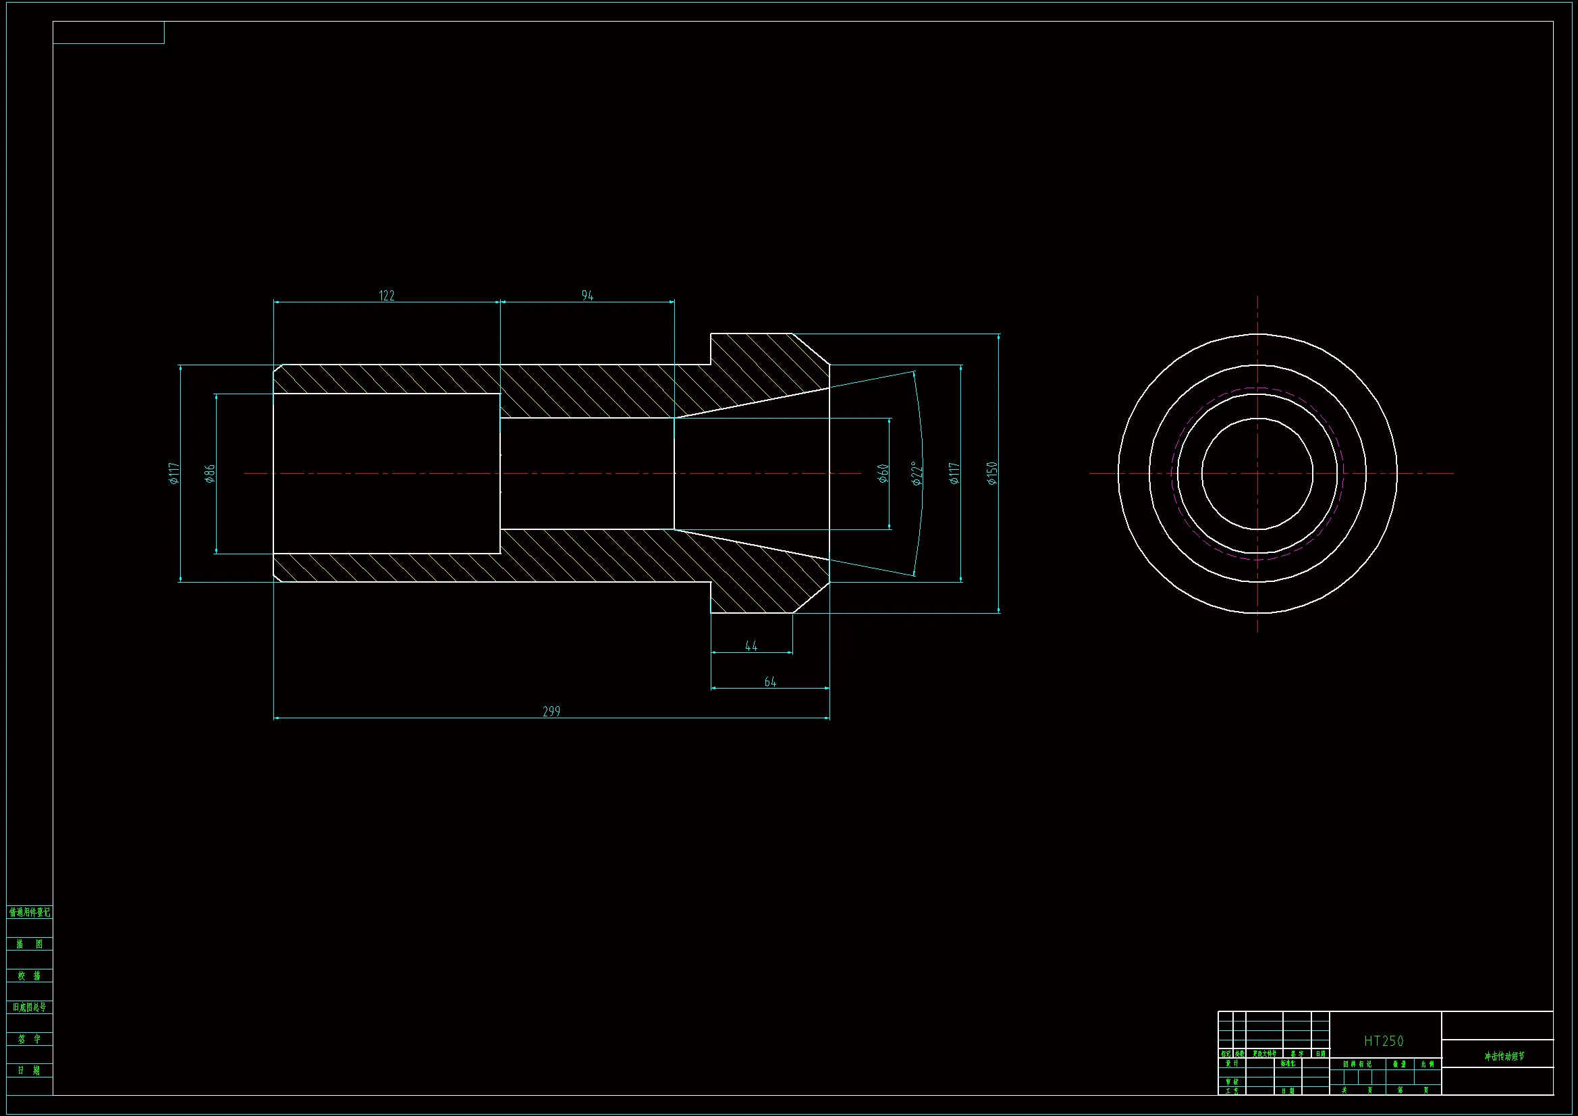Click the empty box at top-left of frame
Viewport: 1578px width, 1116px height.
(109, 32)
